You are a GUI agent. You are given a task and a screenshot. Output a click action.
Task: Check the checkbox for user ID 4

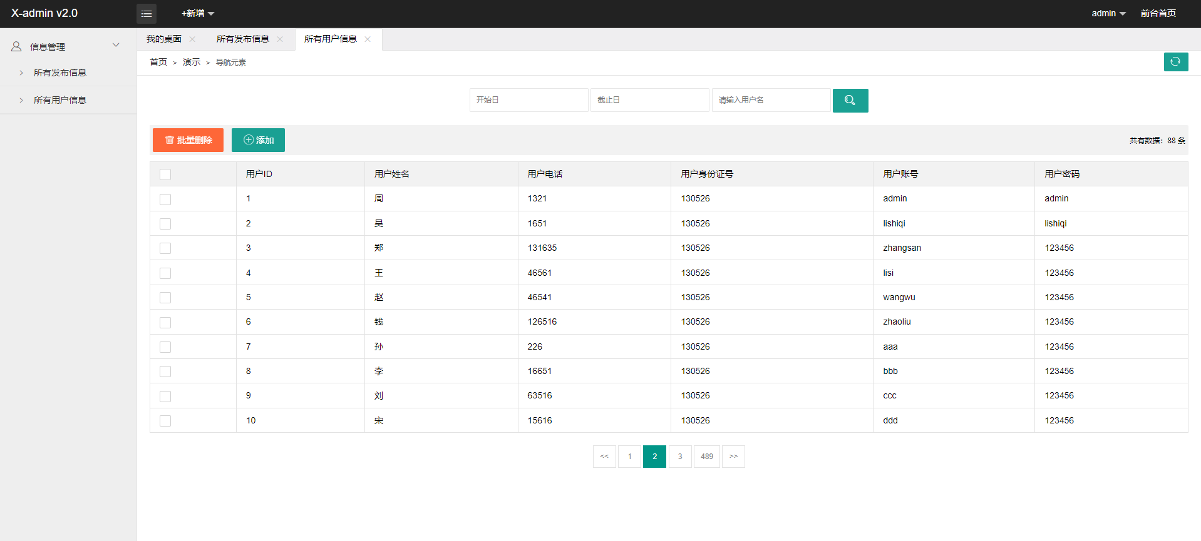(x=165, y=273)
